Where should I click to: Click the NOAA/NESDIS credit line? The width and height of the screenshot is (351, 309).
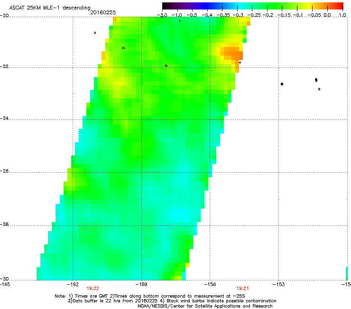[205, 306]
